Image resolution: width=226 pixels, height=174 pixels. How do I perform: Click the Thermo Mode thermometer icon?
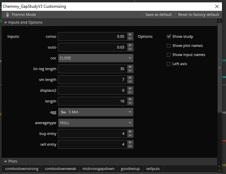(8, 14)
